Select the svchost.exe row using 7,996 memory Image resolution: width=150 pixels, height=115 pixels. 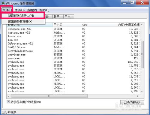tap(73, 84)
